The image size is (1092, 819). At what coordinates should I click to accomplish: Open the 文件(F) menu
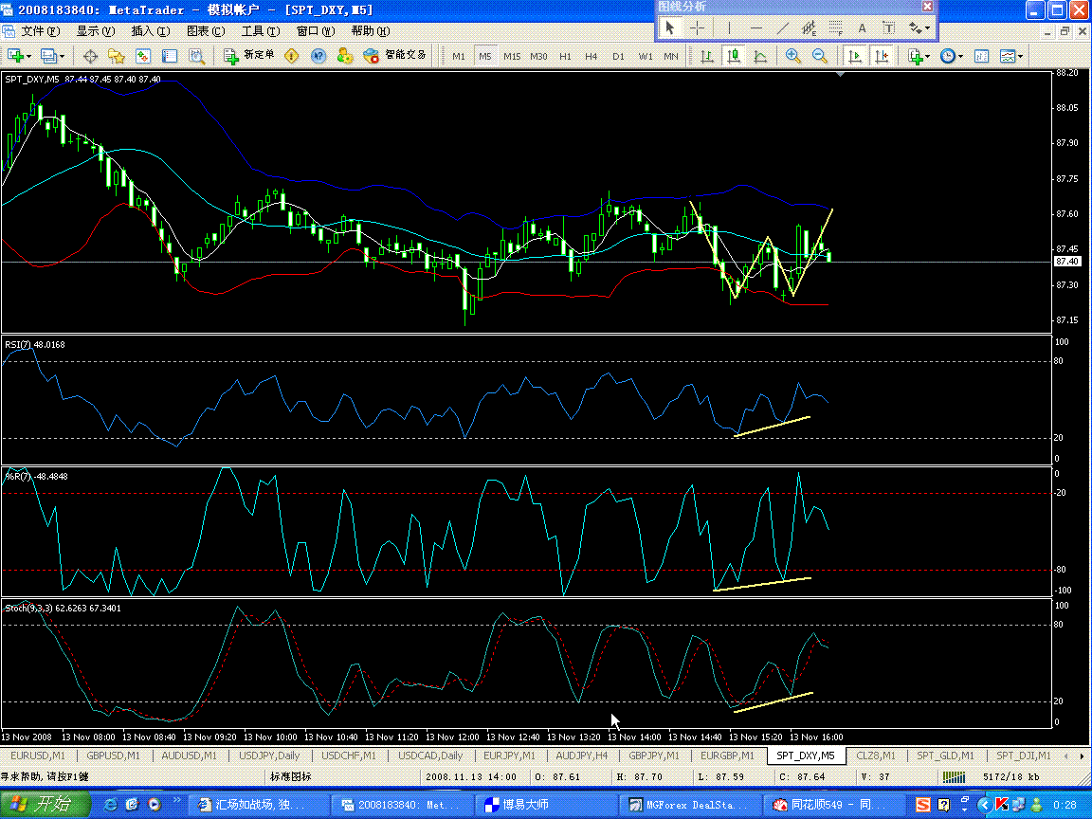[41, 31]
